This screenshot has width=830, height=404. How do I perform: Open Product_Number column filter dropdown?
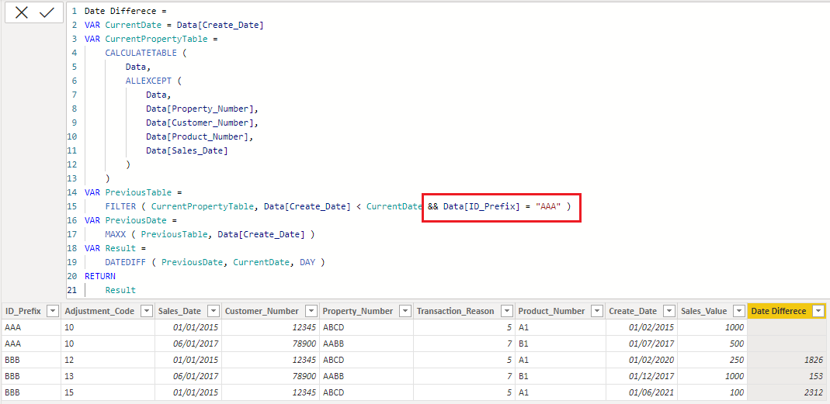596,311
